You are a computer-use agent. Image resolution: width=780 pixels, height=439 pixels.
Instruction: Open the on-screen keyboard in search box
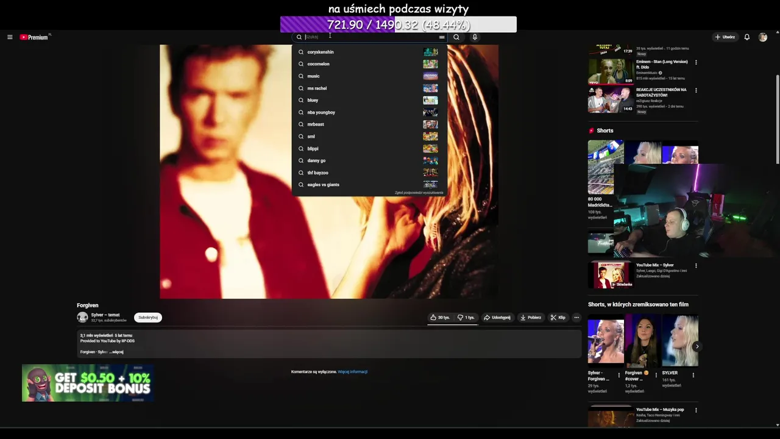tap(442, 37)
